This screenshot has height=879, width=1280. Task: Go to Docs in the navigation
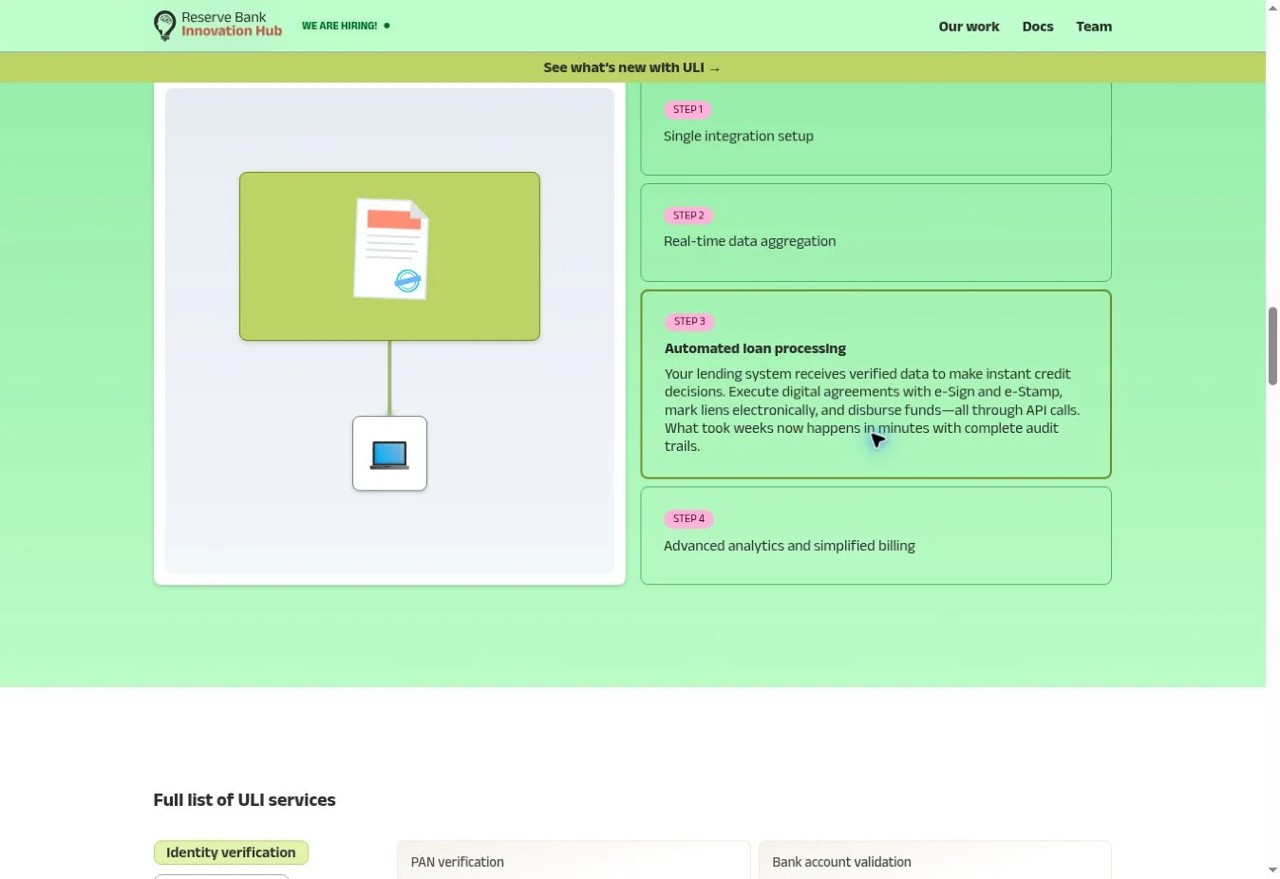(x=1038, y=27)
